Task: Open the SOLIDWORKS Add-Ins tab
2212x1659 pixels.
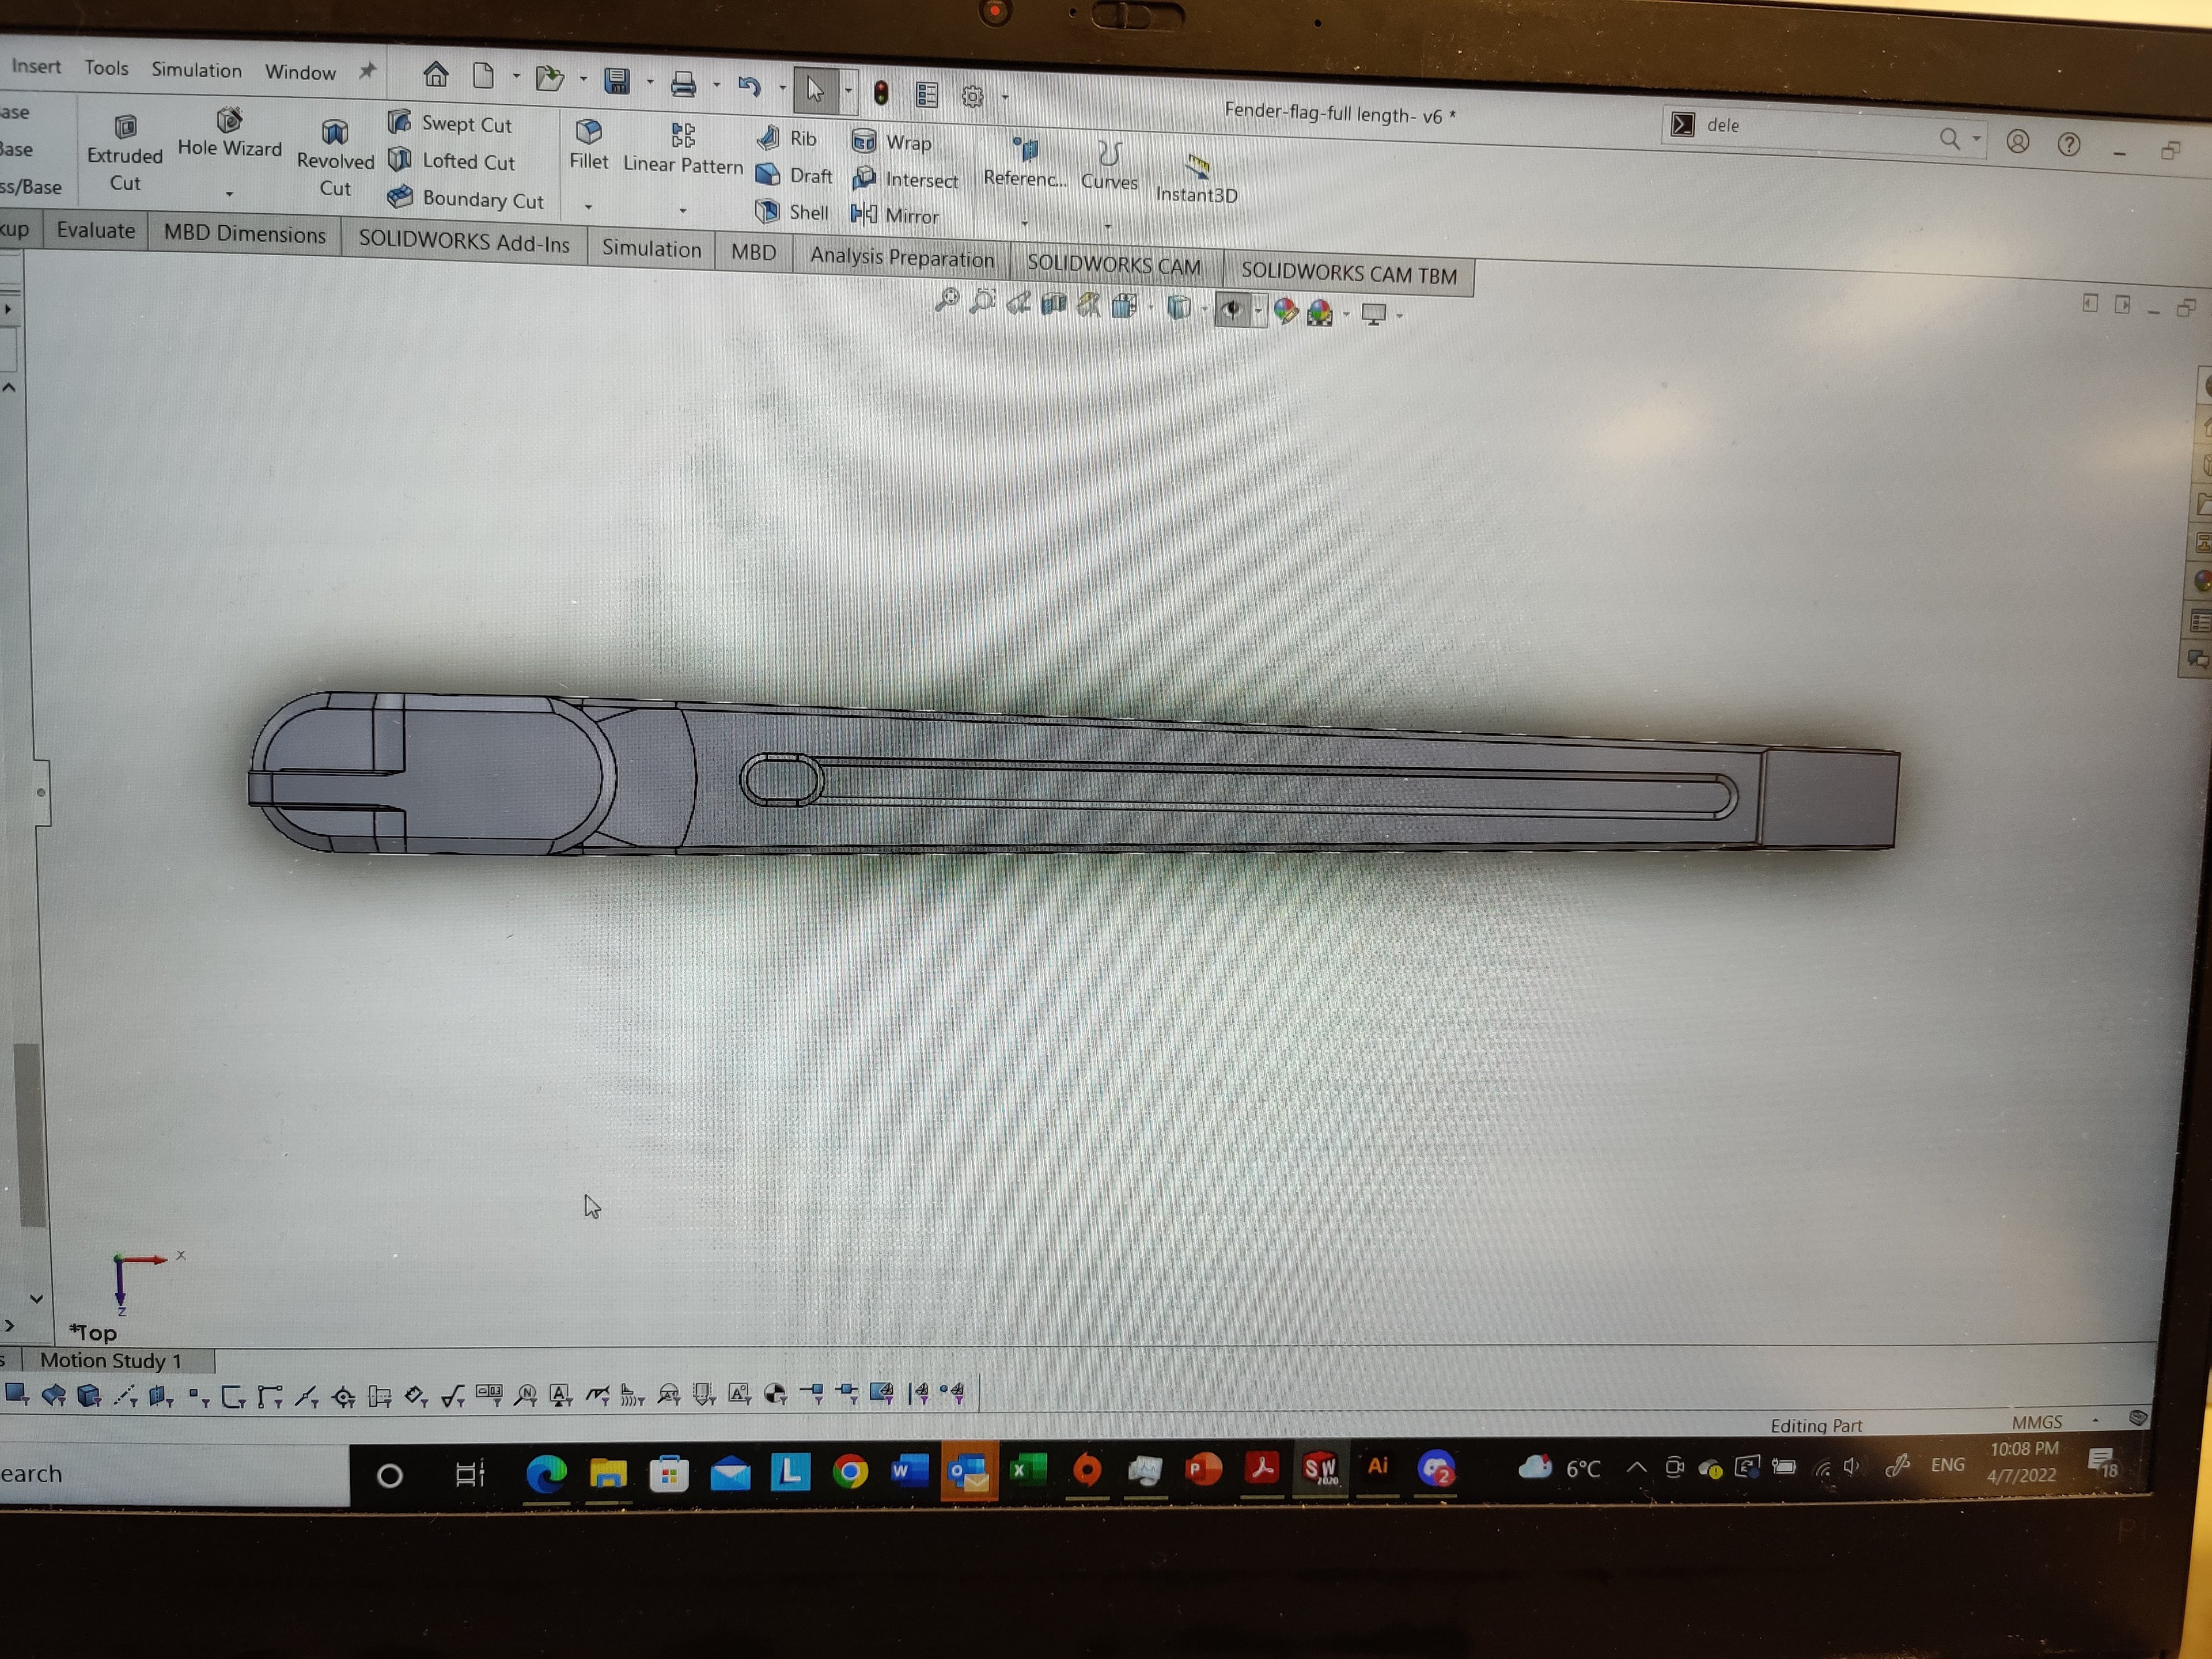Action: [464, 242]
